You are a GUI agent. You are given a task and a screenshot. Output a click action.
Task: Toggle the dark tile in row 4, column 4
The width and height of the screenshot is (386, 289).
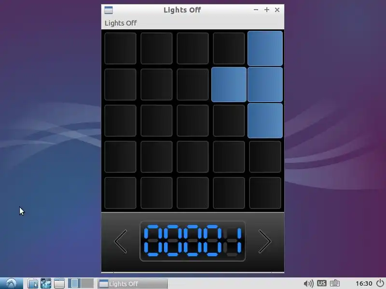click(229, 157)
